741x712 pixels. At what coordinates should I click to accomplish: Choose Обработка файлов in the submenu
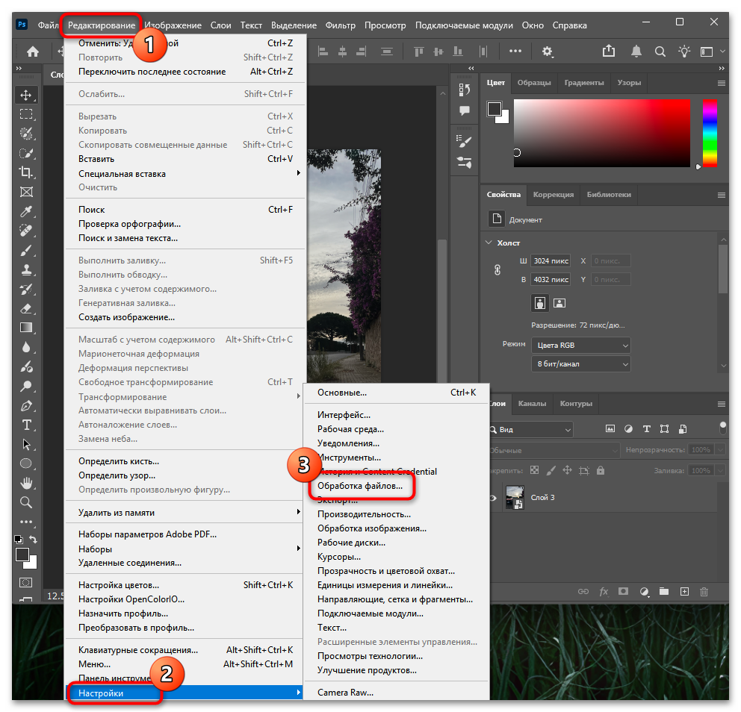tap(359, 486)
